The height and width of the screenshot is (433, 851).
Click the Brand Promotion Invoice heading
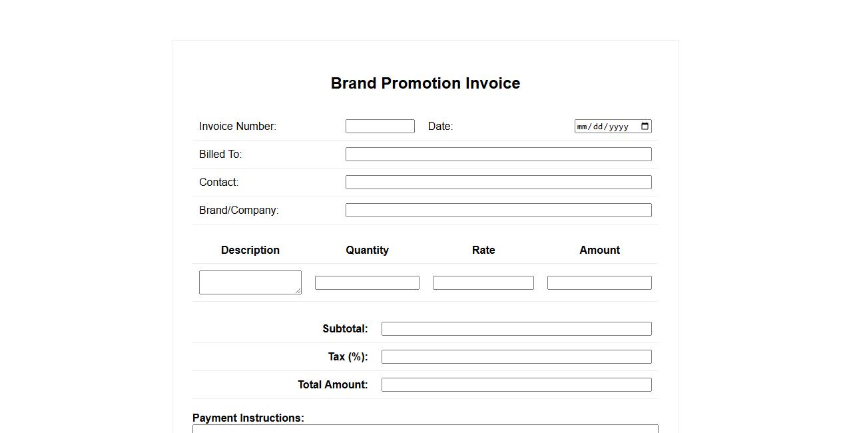(x=425, y=83)
